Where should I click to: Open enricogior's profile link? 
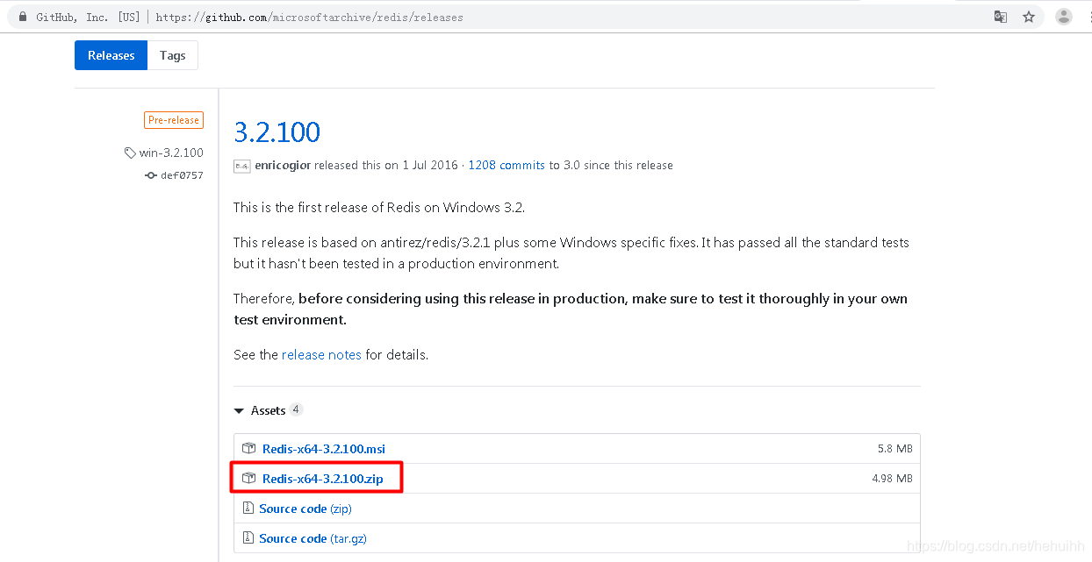pyautogui.click(x=283, y=165)
